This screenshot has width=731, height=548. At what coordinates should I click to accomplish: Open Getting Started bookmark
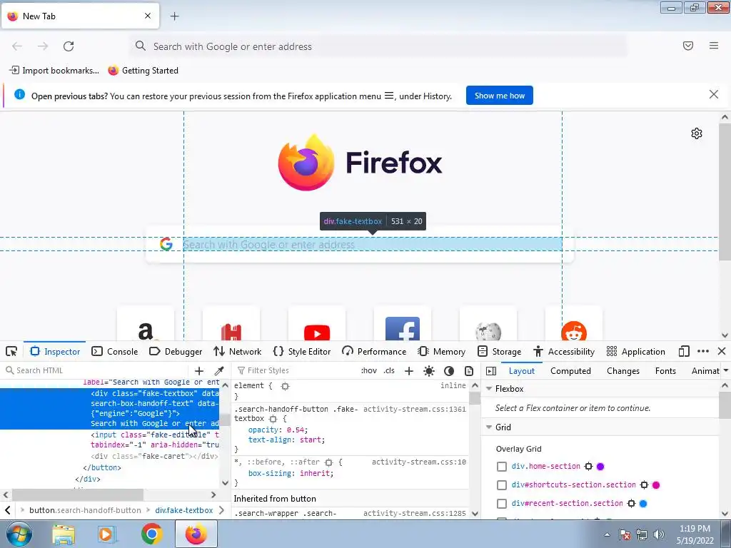pos(143,71)
